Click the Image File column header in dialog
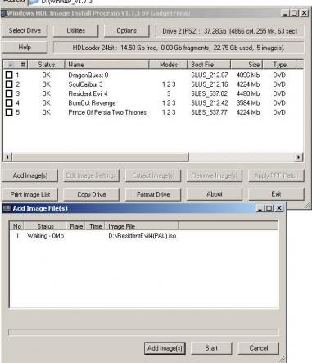Viewport: 312px width, 363px height. (142, 226)
